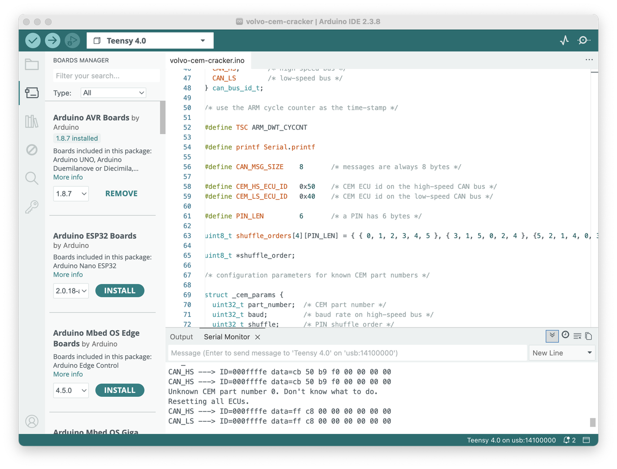Click the 1.8.7 installed badge
Viewport: 617px width, 469px height.
(77, 138)
